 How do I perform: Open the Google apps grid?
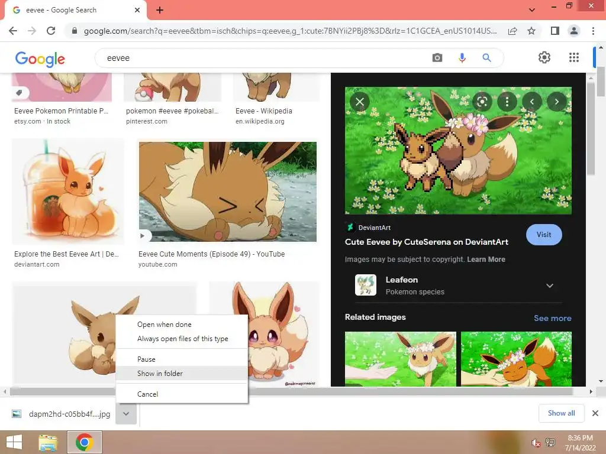[x=574, y=57]
